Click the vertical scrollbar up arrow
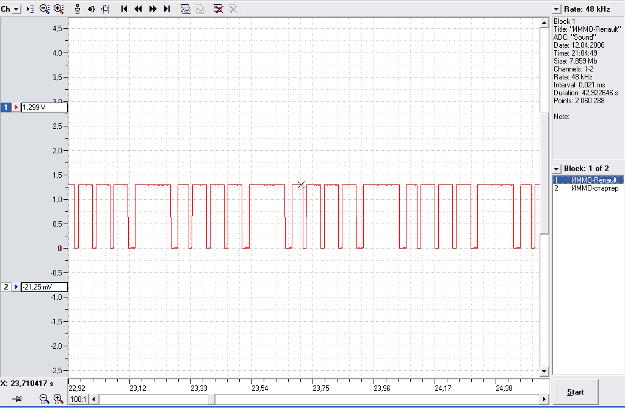This screenshot has width=625, height=408. 544,23
